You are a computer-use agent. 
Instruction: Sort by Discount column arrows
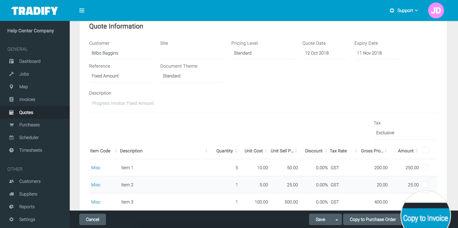tap(326, 151)
